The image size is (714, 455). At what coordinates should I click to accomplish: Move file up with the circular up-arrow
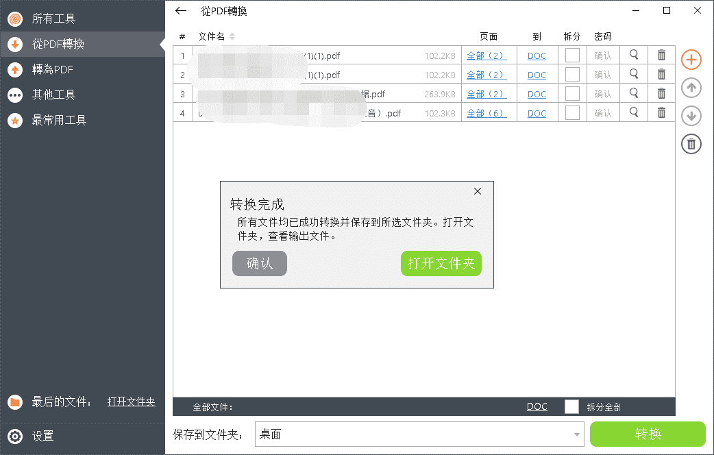[x=691, y=88]
